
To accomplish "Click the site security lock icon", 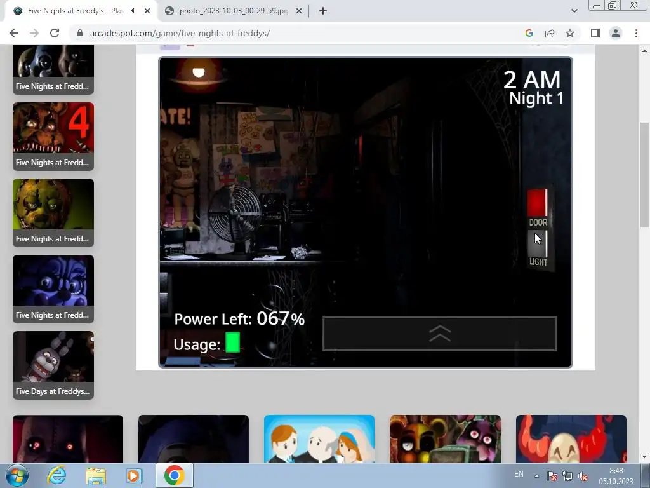I will (x=80, y=33).
